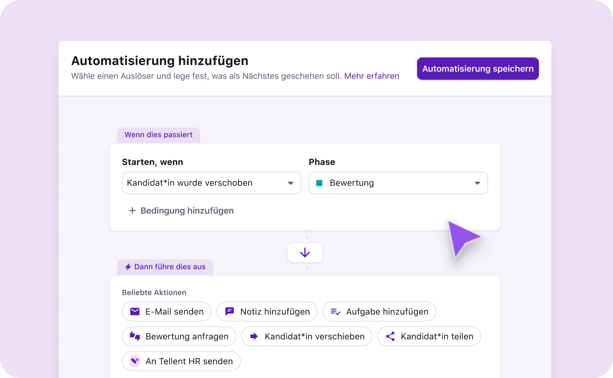The width and height of the screenshot is (613, 378).
Task: Select the Wenn dies passiert tab label
Action: coord(158,135)
